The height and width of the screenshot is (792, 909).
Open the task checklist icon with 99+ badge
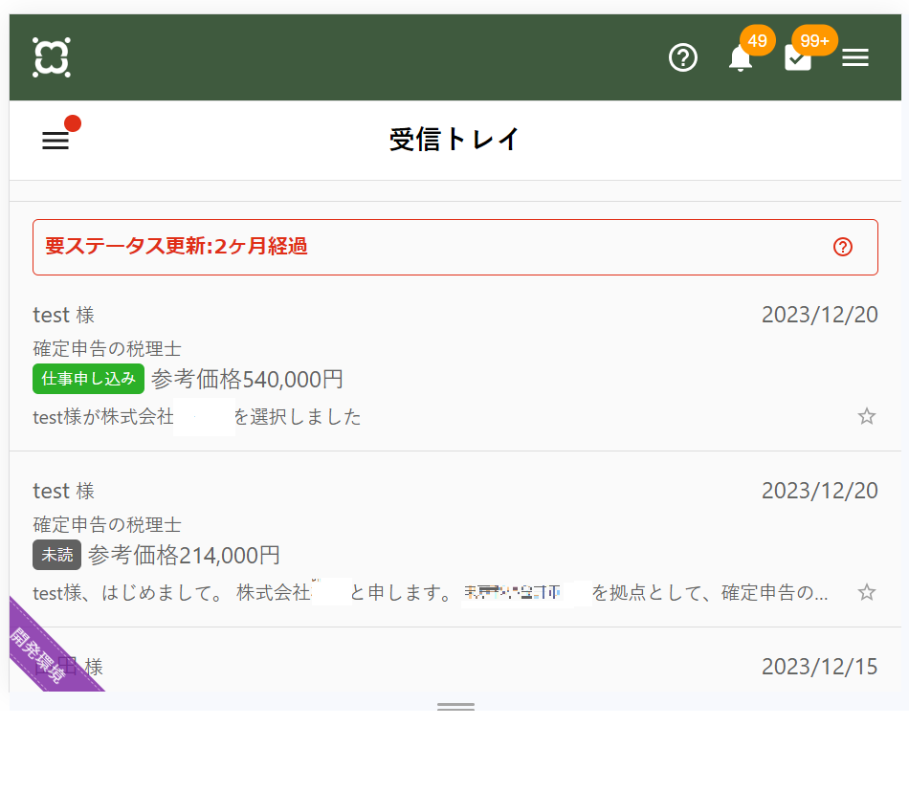(x=798, y=58)
